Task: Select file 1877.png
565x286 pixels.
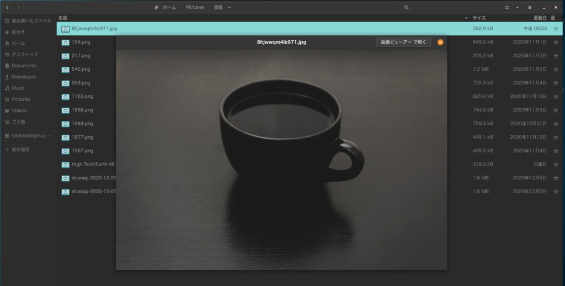Action: pyautogui.click(x=82, y=137)
